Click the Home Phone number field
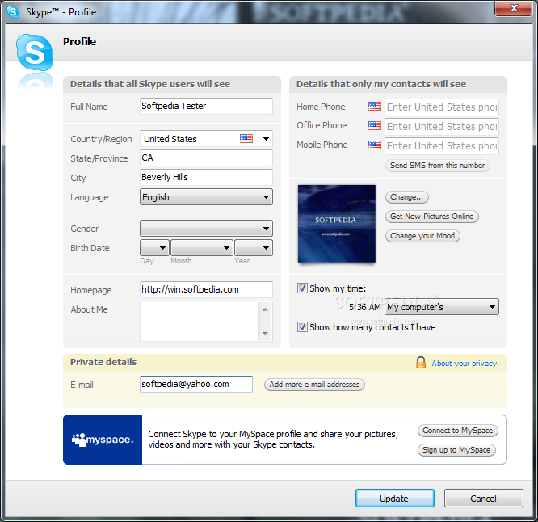Viewport: 538px width, 522px height. 442,107
